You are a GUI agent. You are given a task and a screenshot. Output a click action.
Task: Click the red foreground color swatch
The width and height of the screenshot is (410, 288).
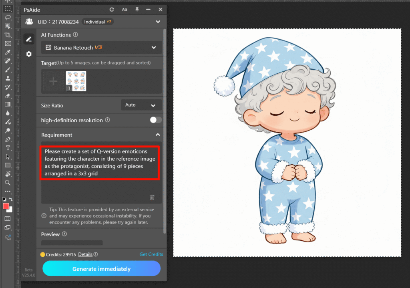(6, 206)
